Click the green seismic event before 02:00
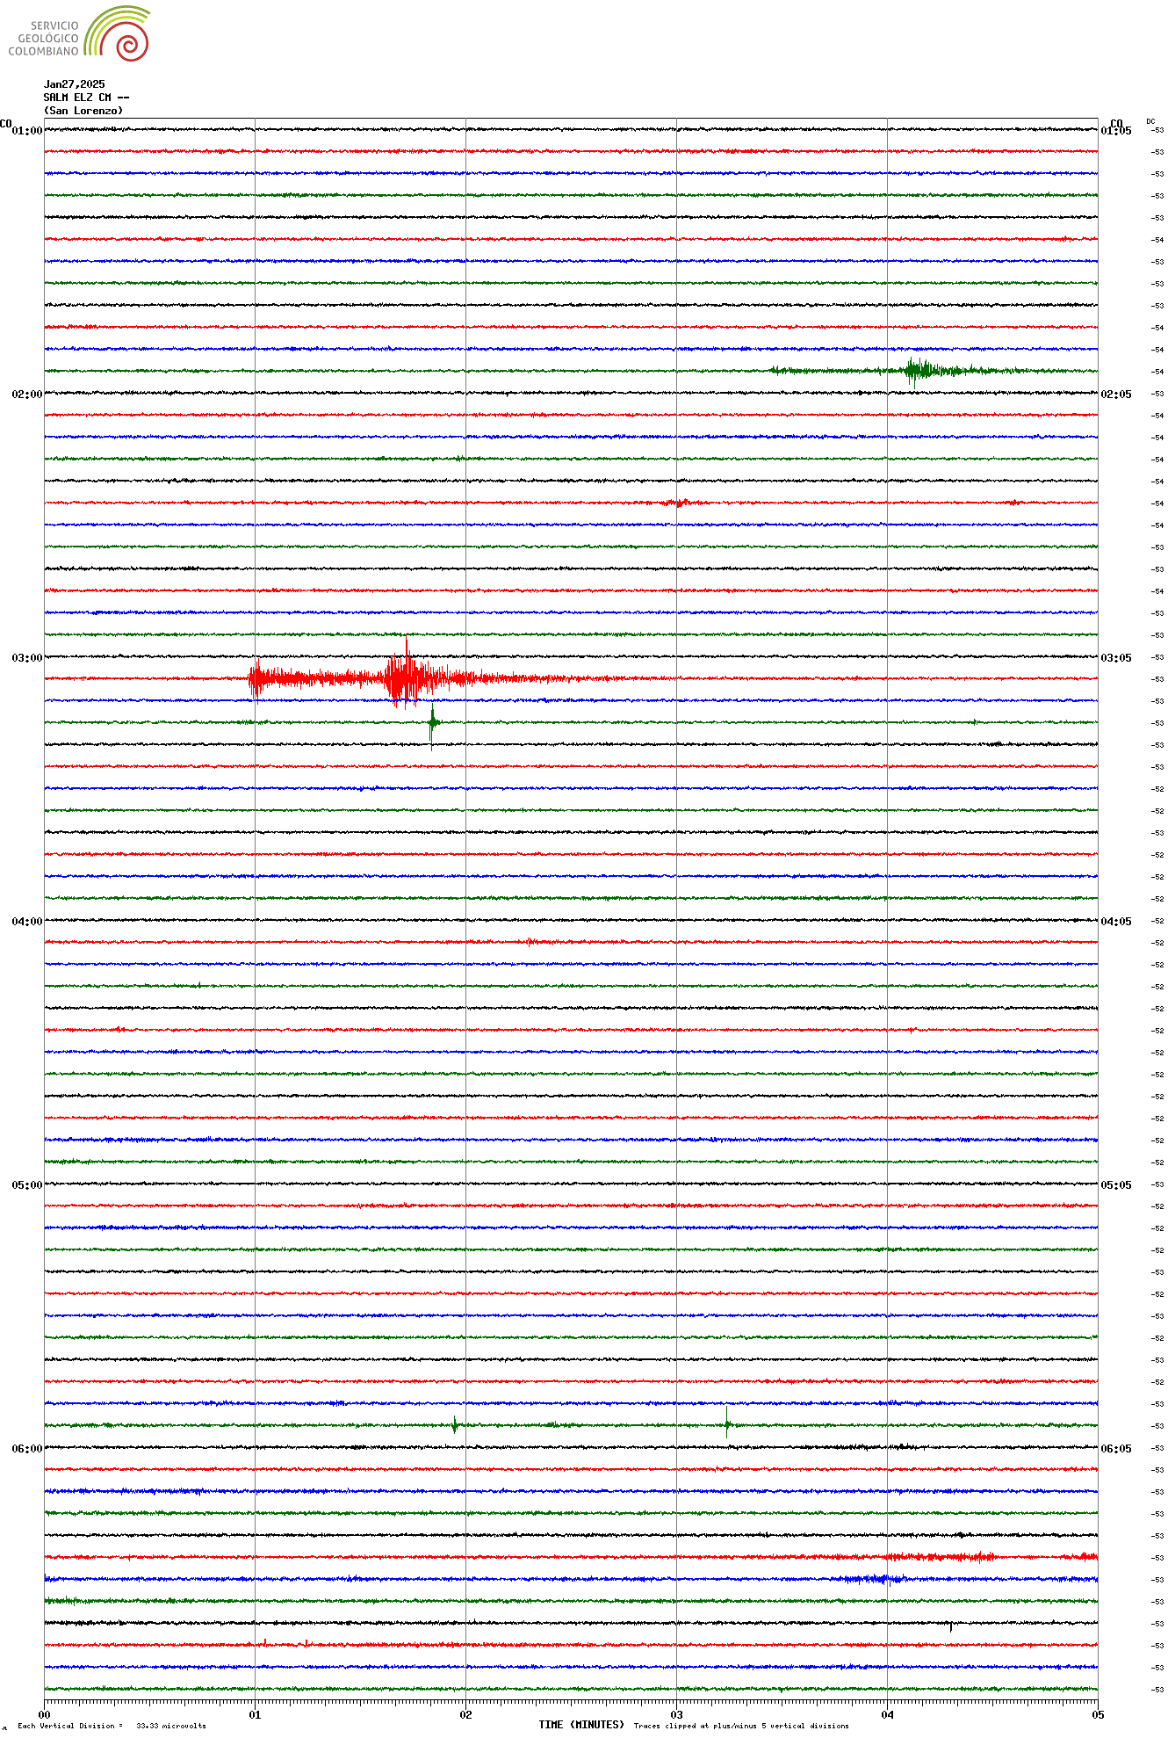 coord(918,370)
